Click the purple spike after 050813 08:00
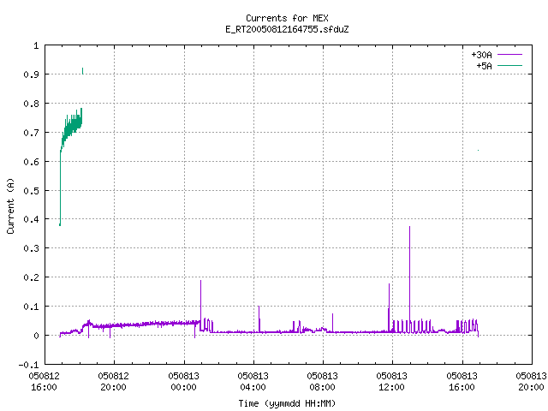The height and width of the screenshot is (411, 548). [333, 322]
